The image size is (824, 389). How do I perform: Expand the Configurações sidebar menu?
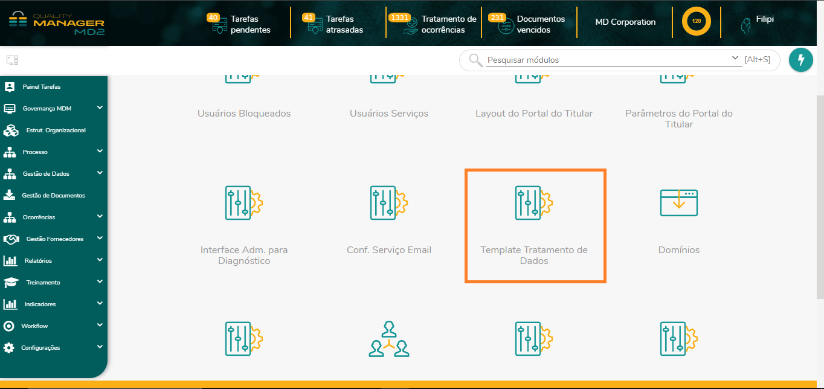[x=100, y=347]
